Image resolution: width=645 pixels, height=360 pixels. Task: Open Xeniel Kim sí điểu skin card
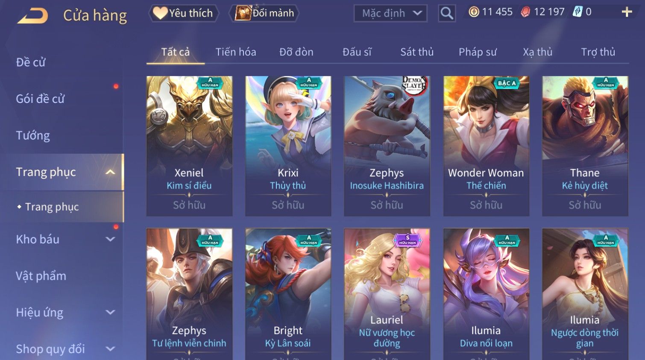(x=189, y=146)
